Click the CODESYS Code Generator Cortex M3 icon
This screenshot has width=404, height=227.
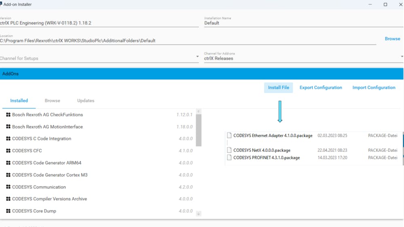(8, 175)
